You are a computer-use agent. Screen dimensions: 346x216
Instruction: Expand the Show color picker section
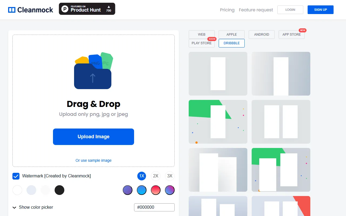(x=33, y=207)
